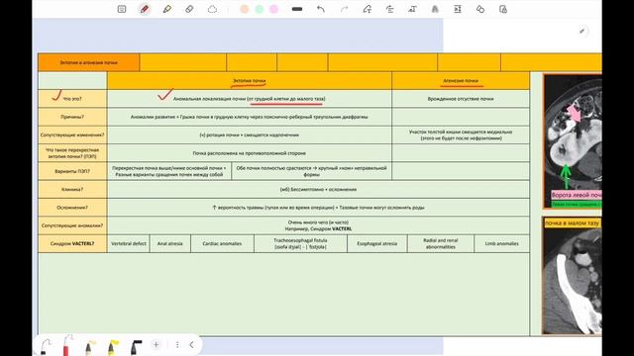The width and height of the screenshot is (634, 356).
Task: Click the 'Причины?' row label
Action: (x=72, y=117)
